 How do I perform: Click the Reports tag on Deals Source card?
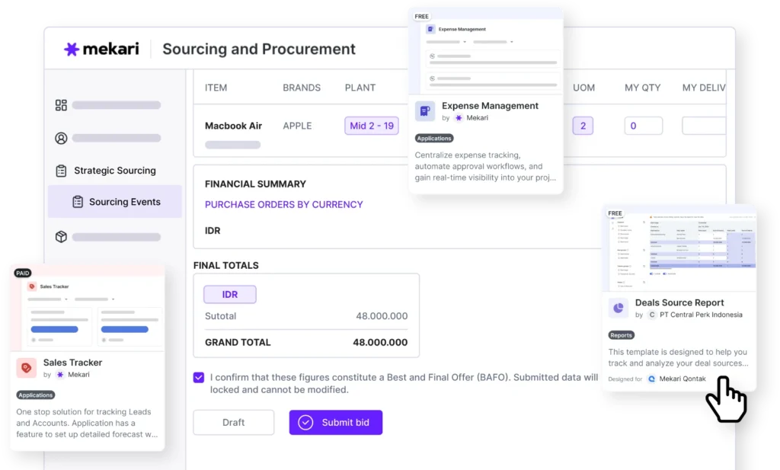point(621,335)
